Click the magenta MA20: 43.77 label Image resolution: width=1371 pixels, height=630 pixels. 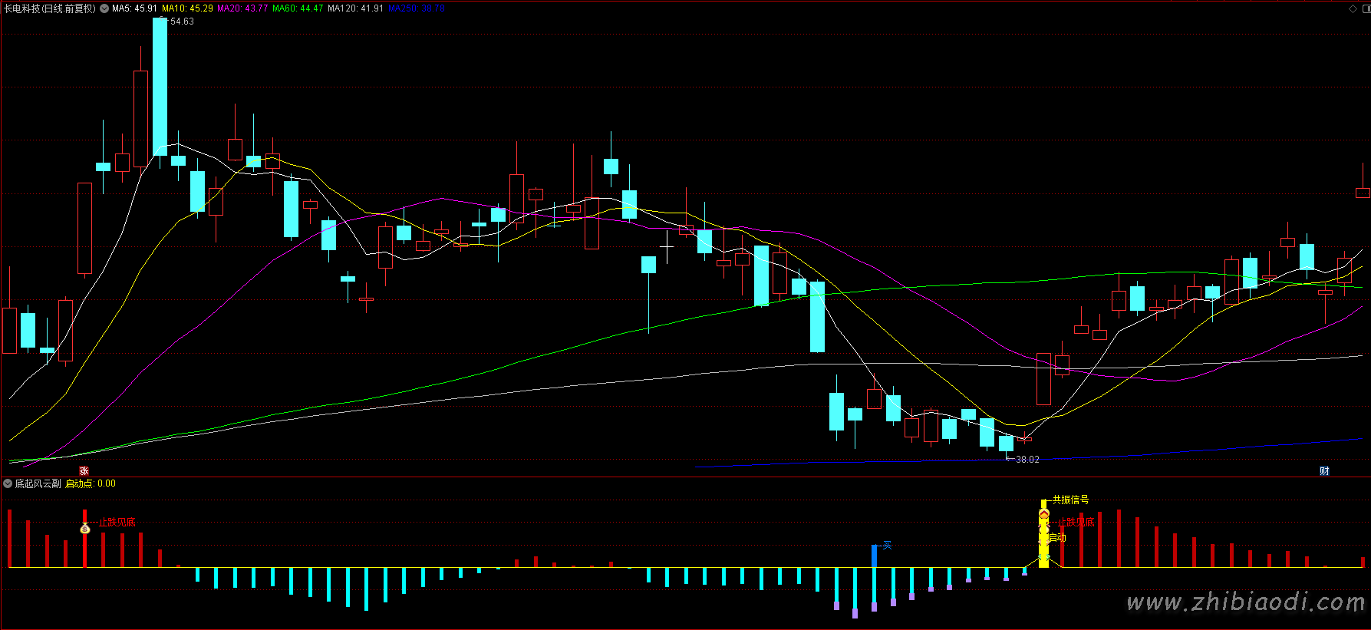click(242, 8)
